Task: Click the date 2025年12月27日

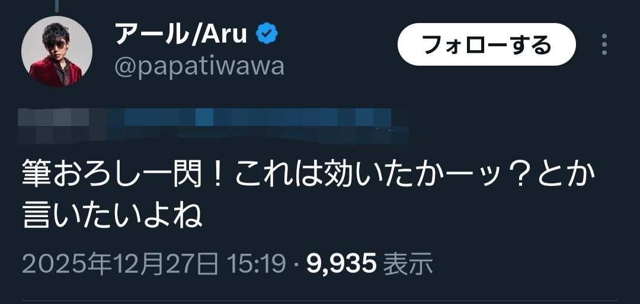Action: [120, 264]
